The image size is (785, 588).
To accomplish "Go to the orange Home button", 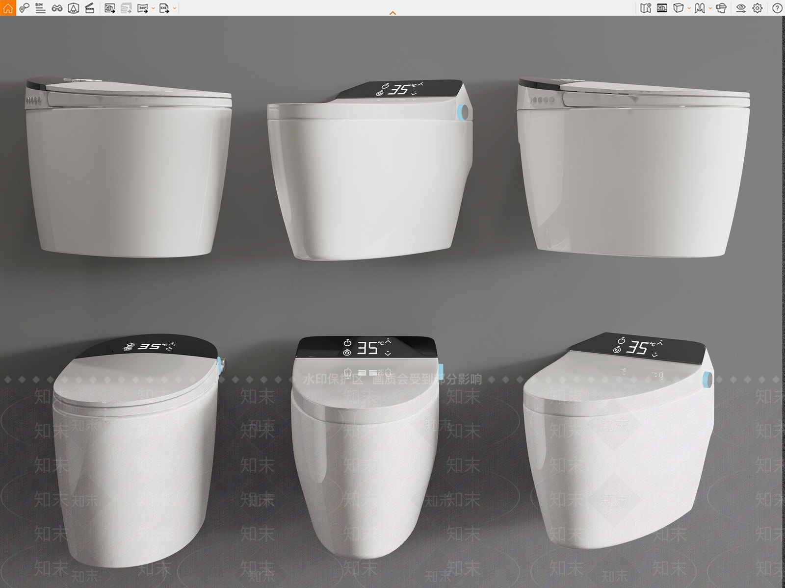I will click(x=8, y=8).
